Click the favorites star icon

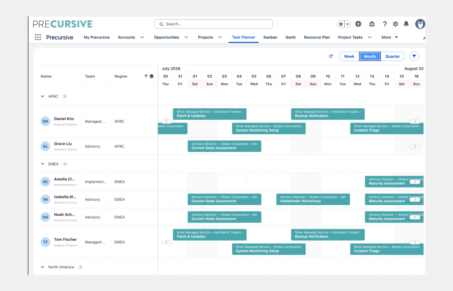(x=341, y=24)
